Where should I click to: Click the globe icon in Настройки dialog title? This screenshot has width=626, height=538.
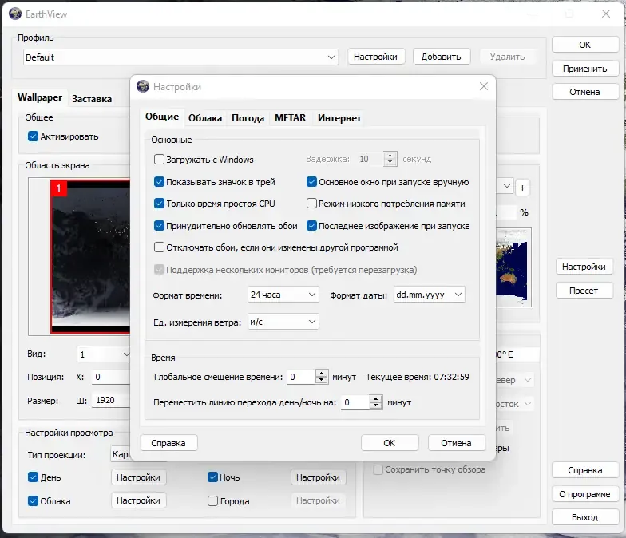point(142,86)
